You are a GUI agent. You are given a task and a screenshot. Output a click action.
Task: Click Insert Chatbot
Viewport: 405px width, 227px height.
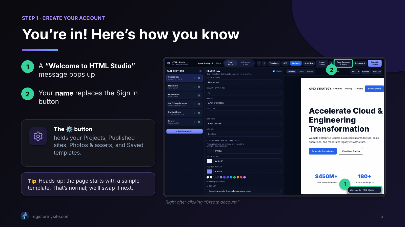(x=322, y=63)
